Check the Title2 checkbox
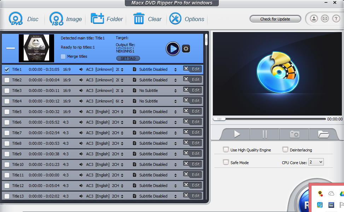This screenshot has height=212, width=344. tap(7, 80)
